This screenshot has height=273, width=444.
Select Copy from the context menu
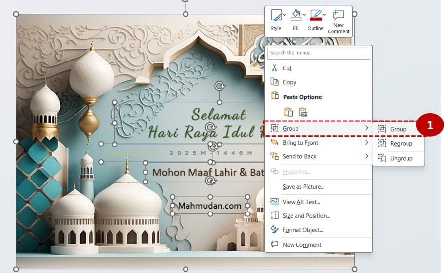289,82
